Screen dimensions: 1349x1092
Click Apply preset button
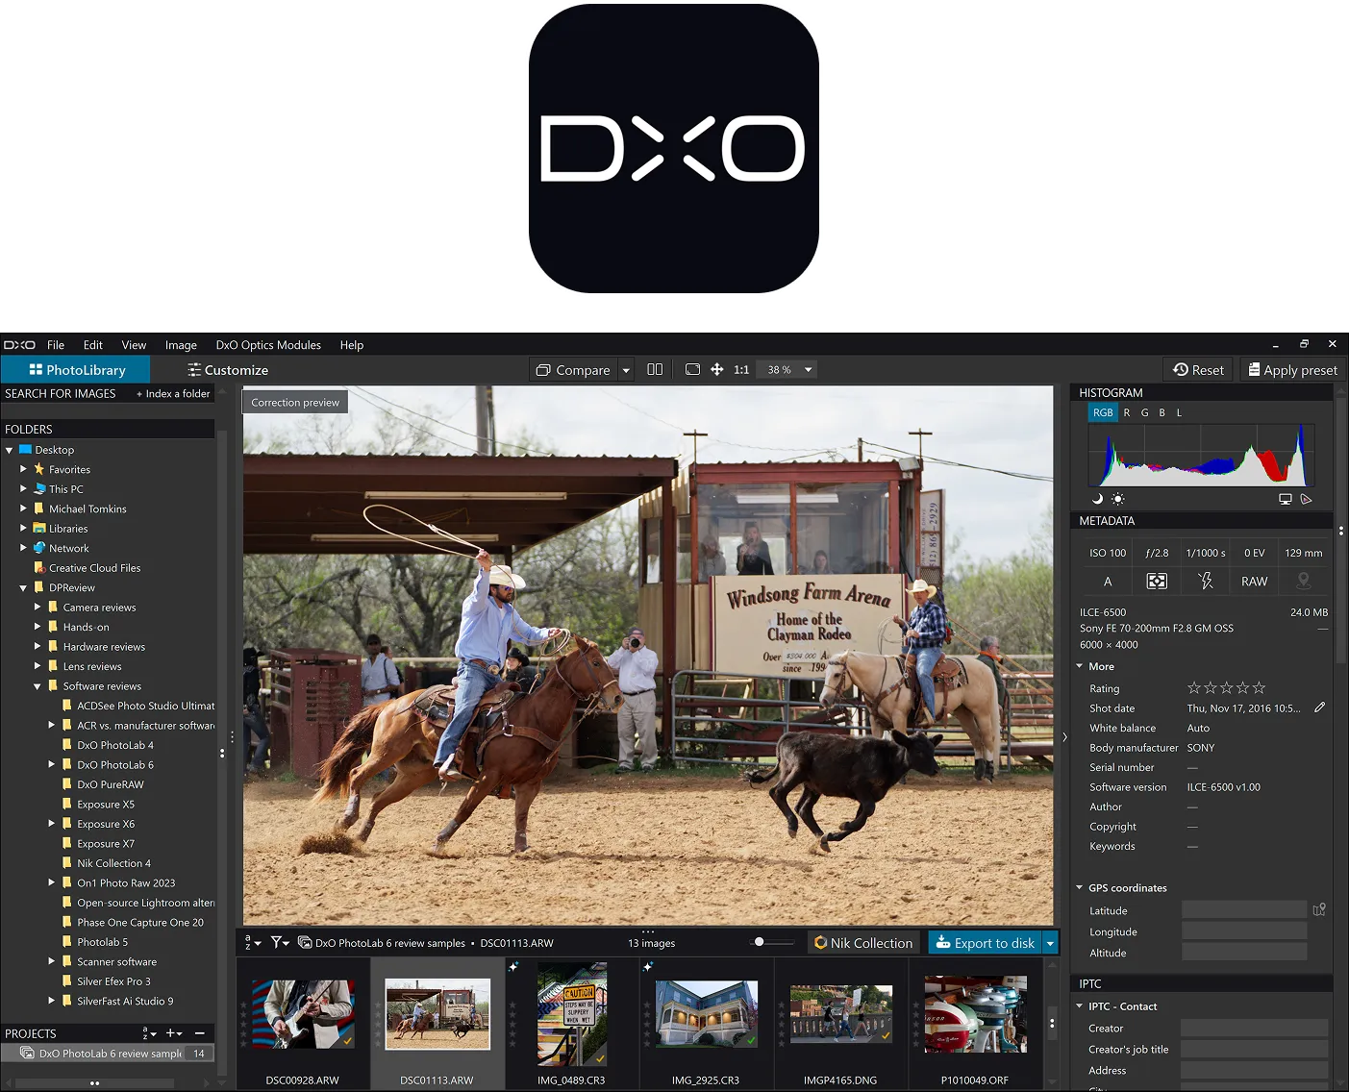tap(1292, 370)
